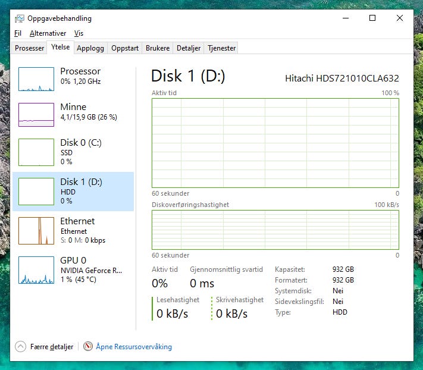Open the Alternativer menu
This screenshot has height=370, width=423.
[x=48, y=33]
